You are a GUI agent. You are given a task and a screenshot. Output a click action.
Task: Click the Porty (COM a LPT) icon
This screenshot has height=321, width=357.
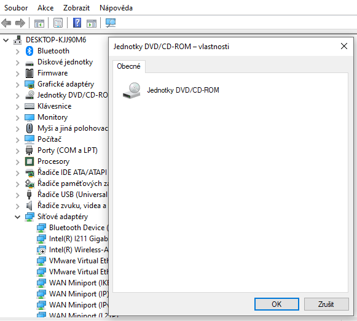coord(29,150)
